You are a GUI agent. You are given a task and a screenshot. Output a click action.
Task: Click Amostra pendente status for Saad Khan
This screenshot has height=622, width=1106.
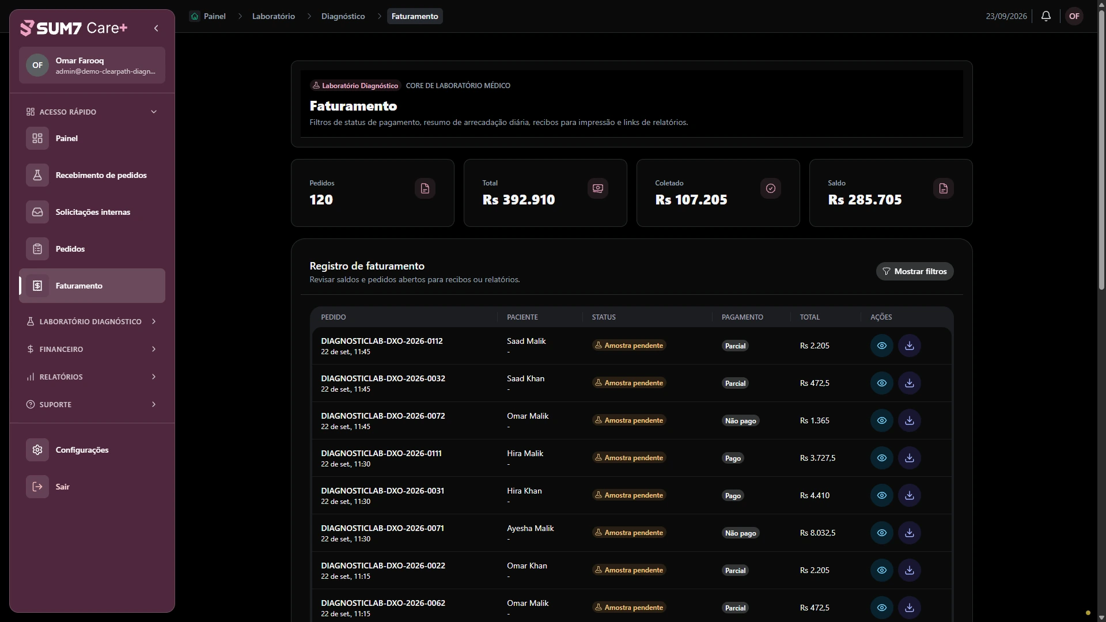[x=629, y=383]
